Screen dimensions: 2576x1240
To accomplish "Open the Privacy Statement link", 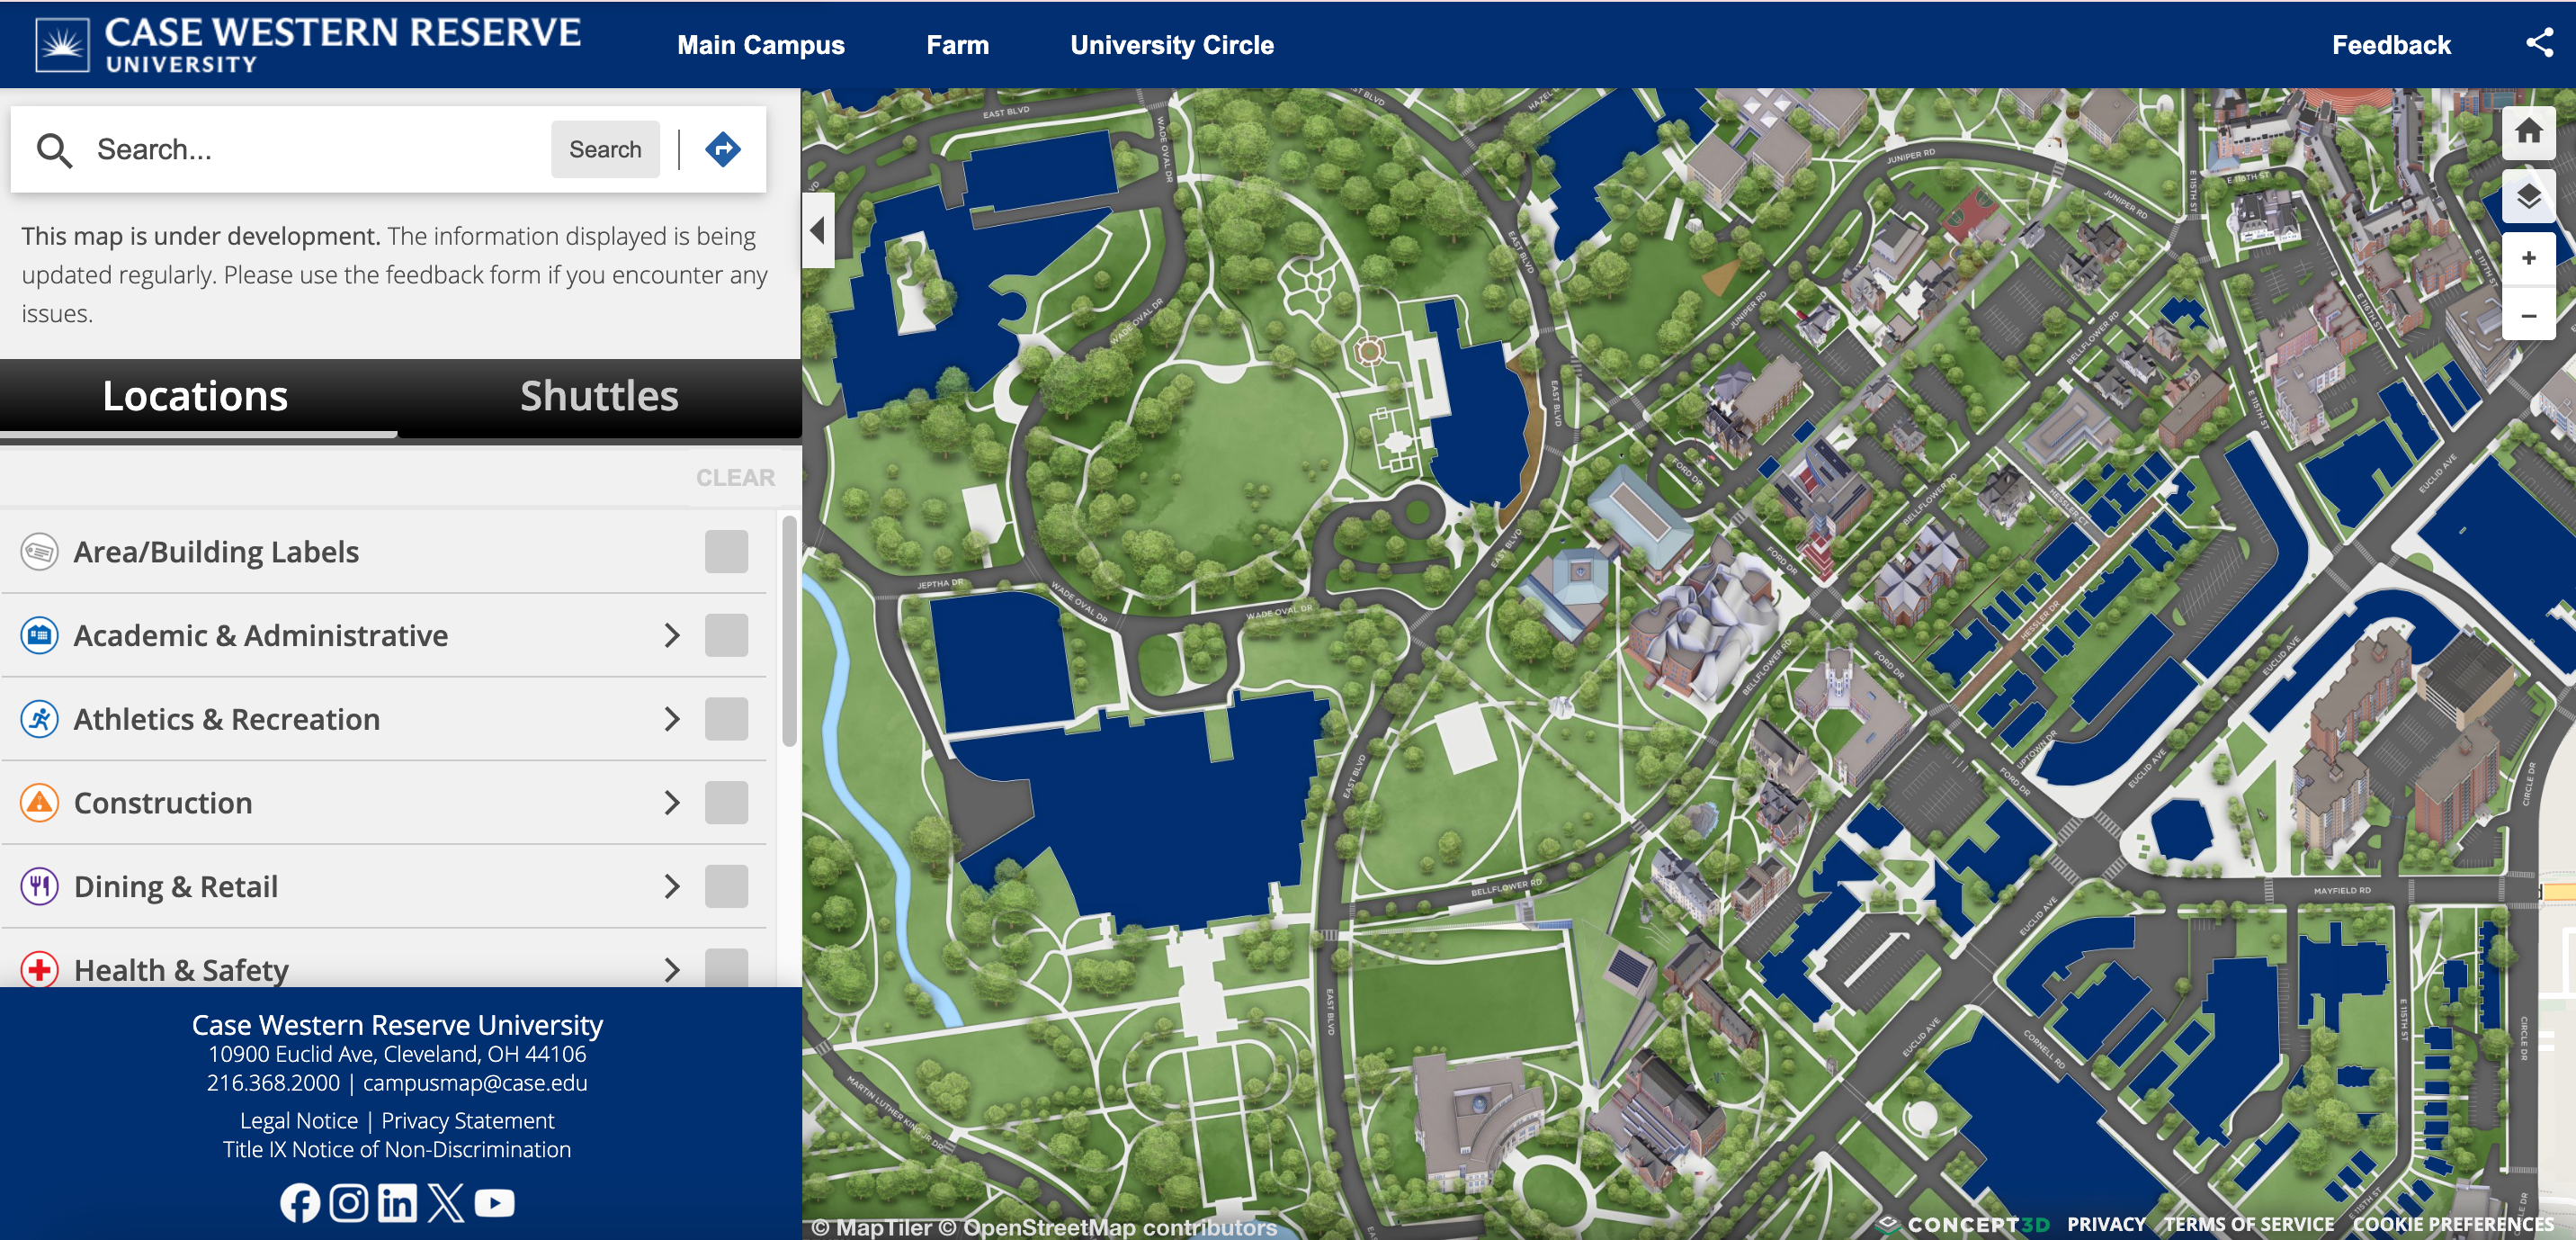I will click(467, 1121).
